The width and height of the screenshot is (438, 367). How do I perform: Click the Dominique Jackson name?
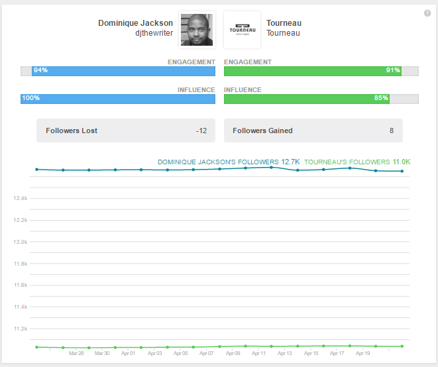[x=135, y=23]
